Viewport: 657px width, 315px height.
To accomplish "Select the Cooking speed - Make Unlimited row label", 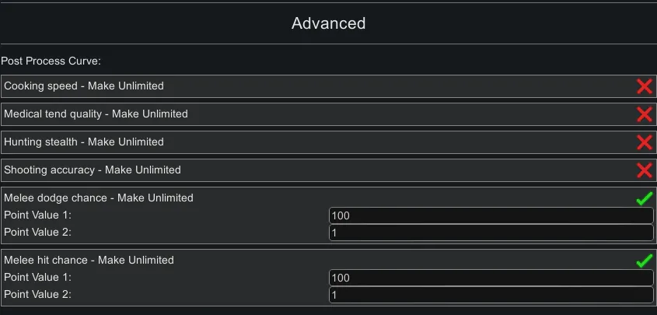I will point(84,86).
